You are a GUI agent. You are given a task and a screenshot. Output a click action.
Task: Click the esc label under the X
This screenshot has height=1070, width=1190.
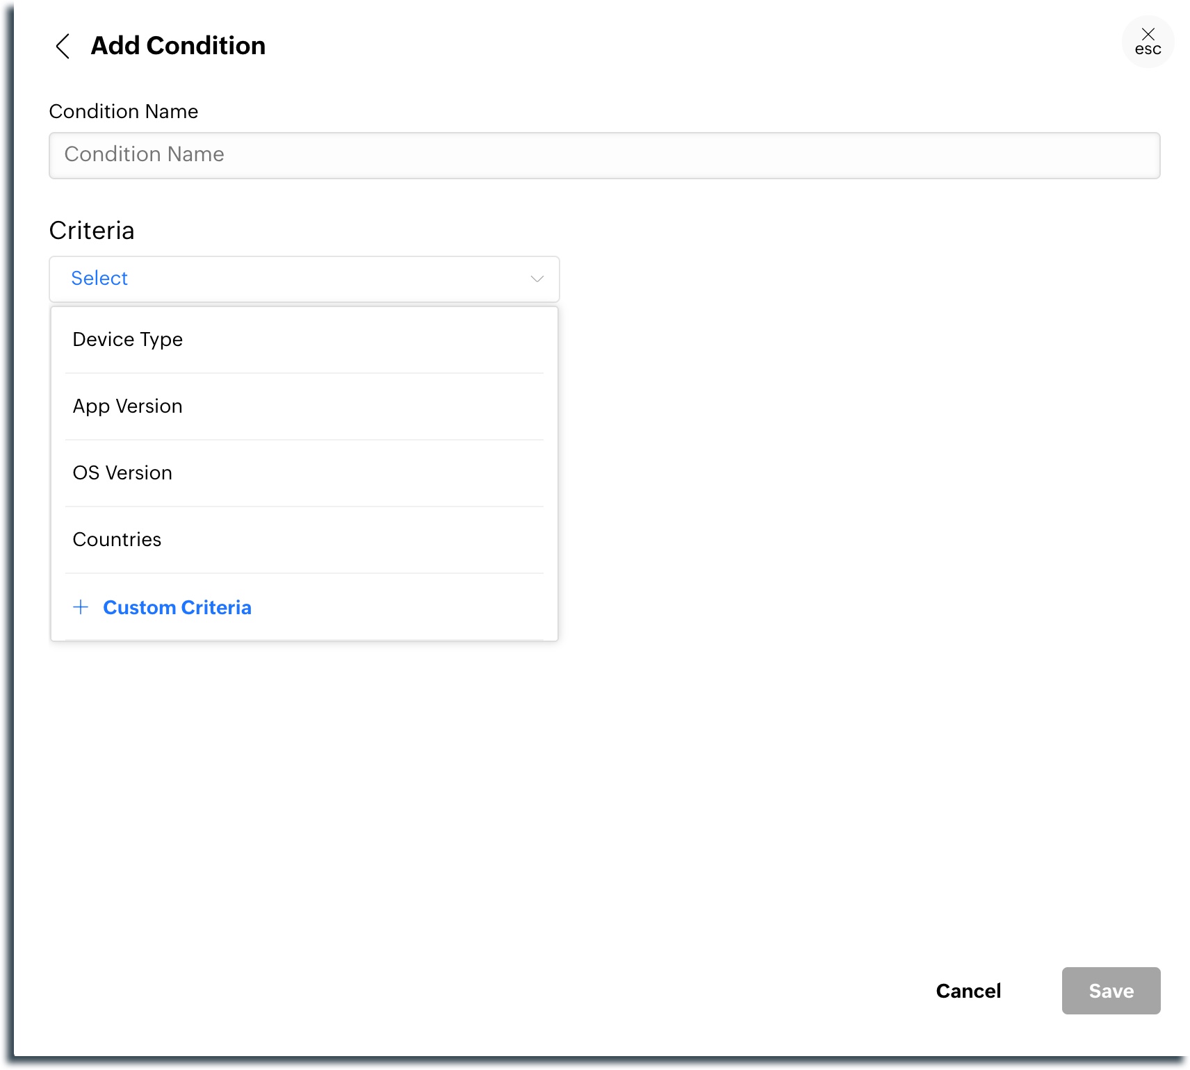(x=1148, y=50)
